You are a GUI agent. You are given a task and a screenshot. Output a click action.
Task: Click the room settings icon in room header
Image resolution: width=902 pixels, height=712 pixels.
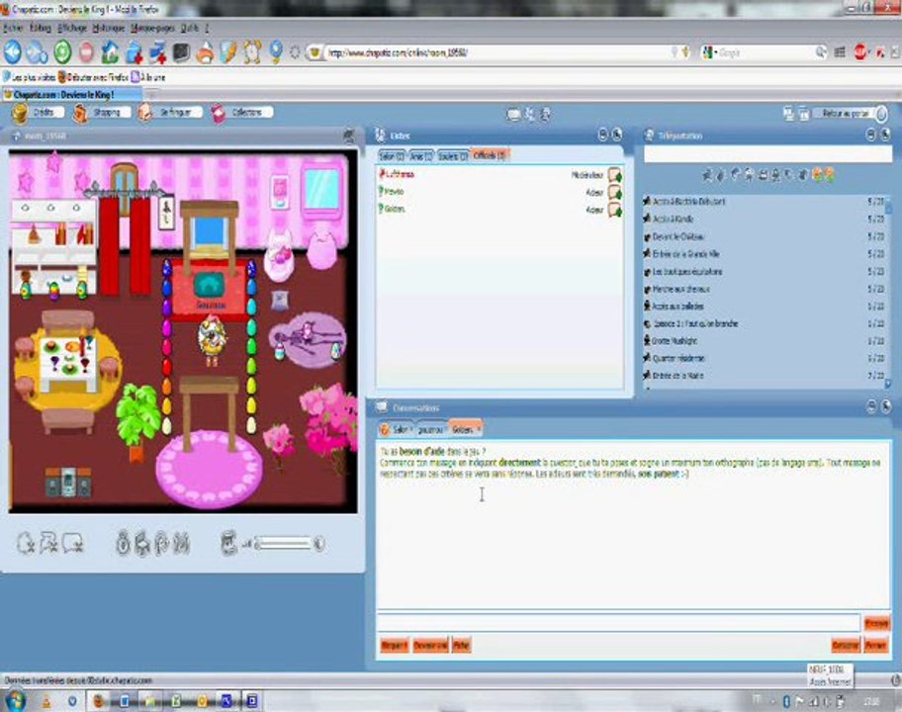click(348, 135)
